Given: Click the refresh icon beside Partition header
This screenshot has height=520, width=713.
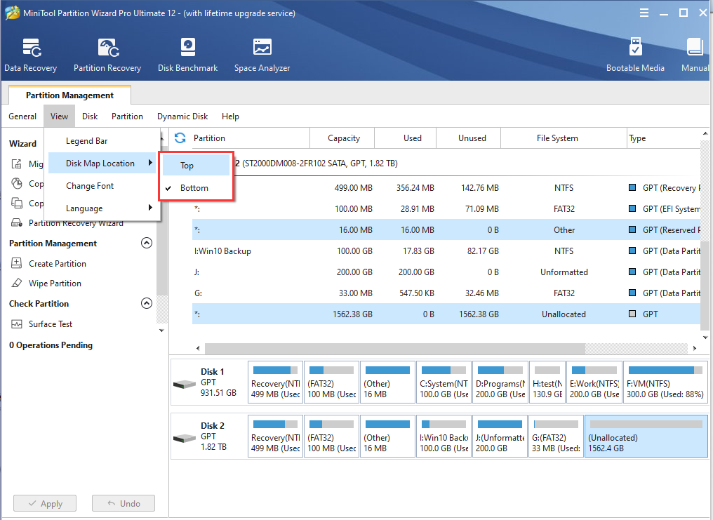Looking at the screenshot, I should [180, 138].
